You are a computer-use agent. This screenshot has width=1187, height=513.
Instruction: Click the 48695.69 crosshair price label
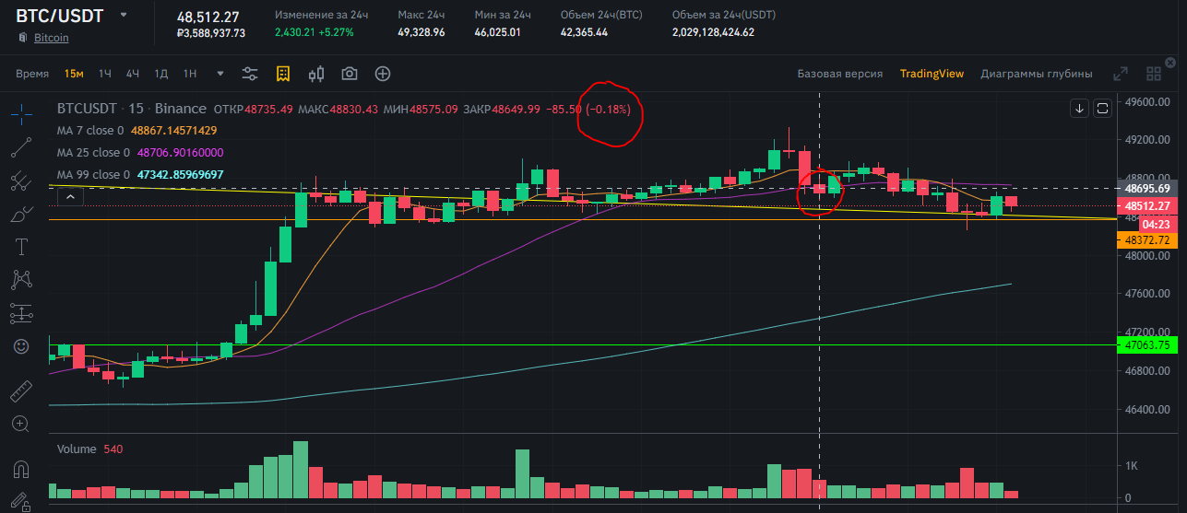(1148, 188)
